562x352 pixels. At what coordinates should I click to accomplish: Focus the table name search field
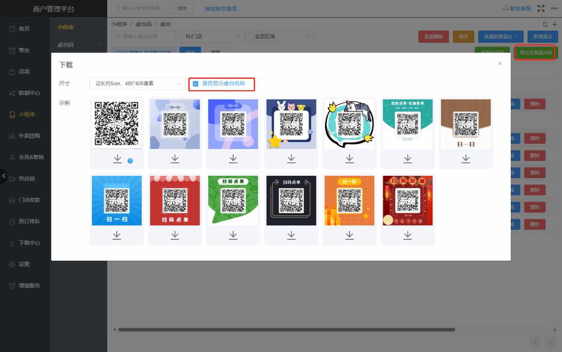click(x=144, y=36)
